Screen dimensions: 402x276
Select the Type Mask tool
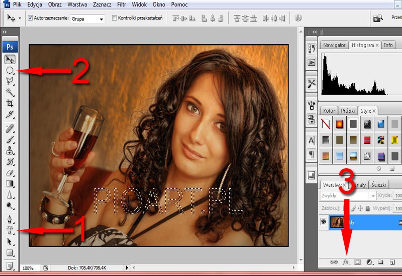point(10,230)
